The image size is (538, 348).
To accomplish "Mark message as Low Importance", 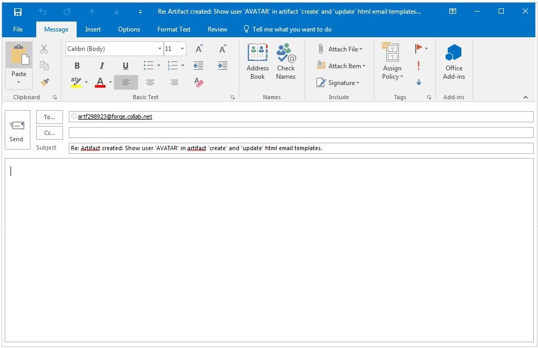I will [419, 82].
